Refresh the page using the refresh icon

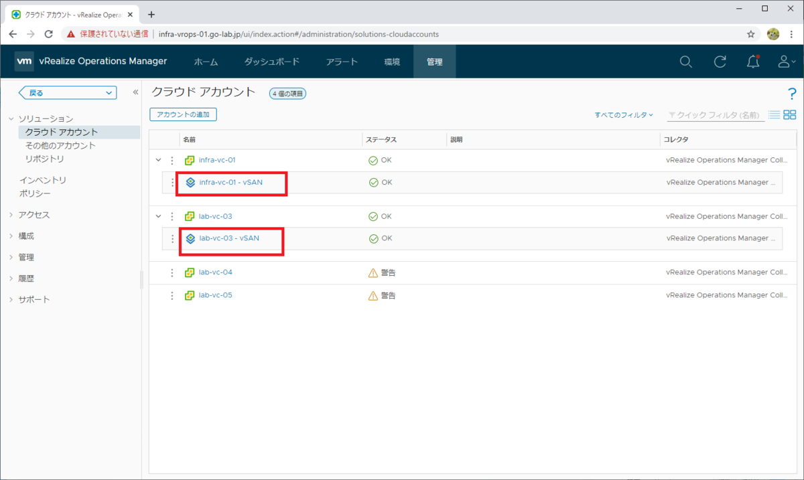[x=720, y=61]
